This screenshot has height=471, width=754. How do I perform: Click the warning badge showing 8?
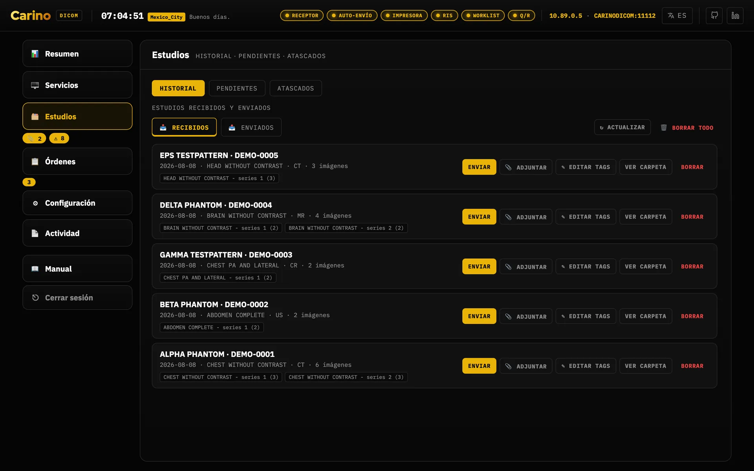click(59, 139)
